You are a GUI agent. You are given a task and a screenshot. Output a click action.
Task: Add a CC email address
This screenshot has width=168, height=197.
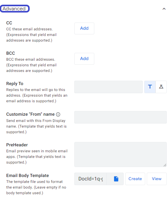[x=84, y=28]
